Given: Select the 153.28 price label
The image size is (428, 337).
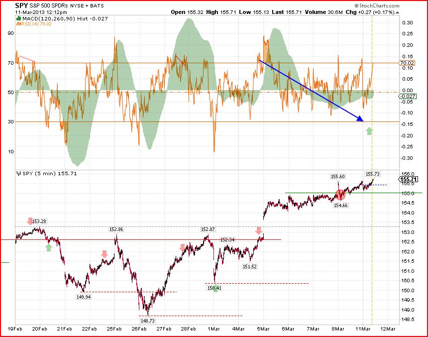Looking at the screenshot, I should click(x=39, y=221).
